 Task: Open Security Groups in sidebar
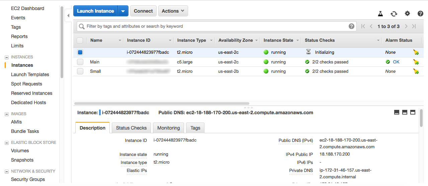click(28, 179)
